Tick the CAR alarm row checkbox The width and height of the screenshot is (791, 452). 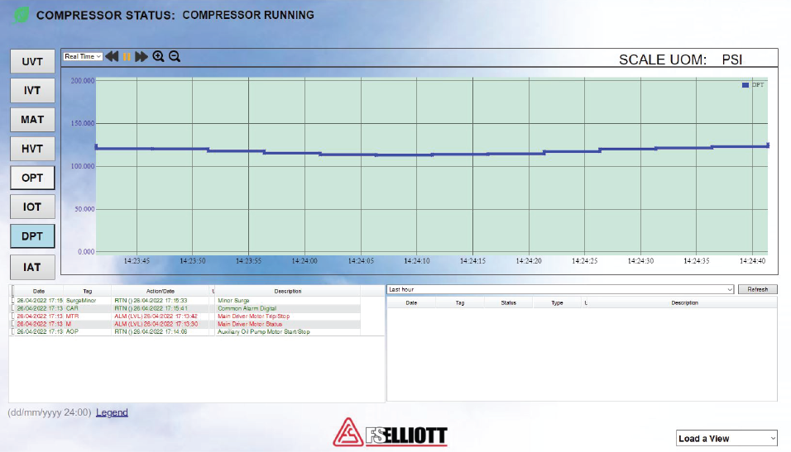click(13, 308)
